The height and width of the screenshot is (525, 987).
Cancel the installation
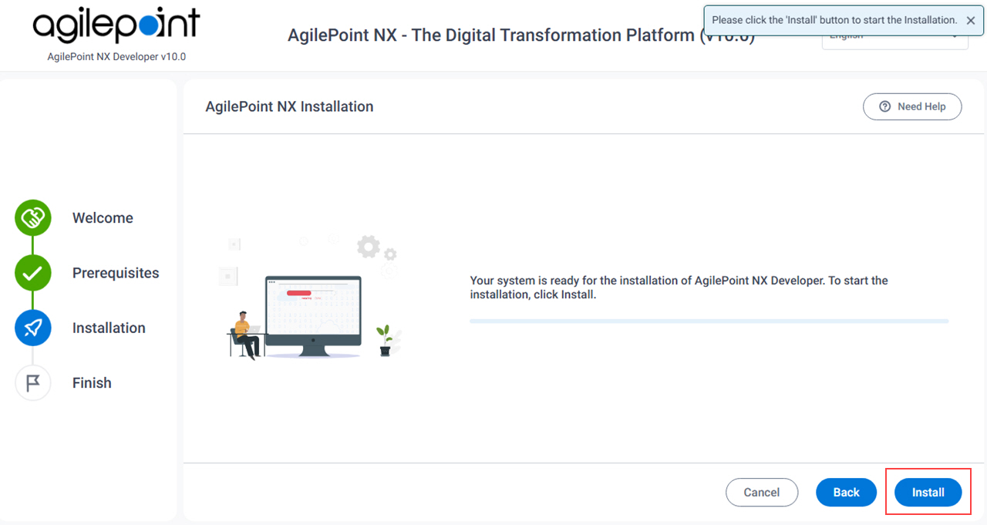coord(762,493)
